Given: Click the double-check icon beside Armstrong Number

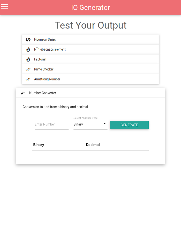Looking at the screenshot, I should click(x=28, y=79).
